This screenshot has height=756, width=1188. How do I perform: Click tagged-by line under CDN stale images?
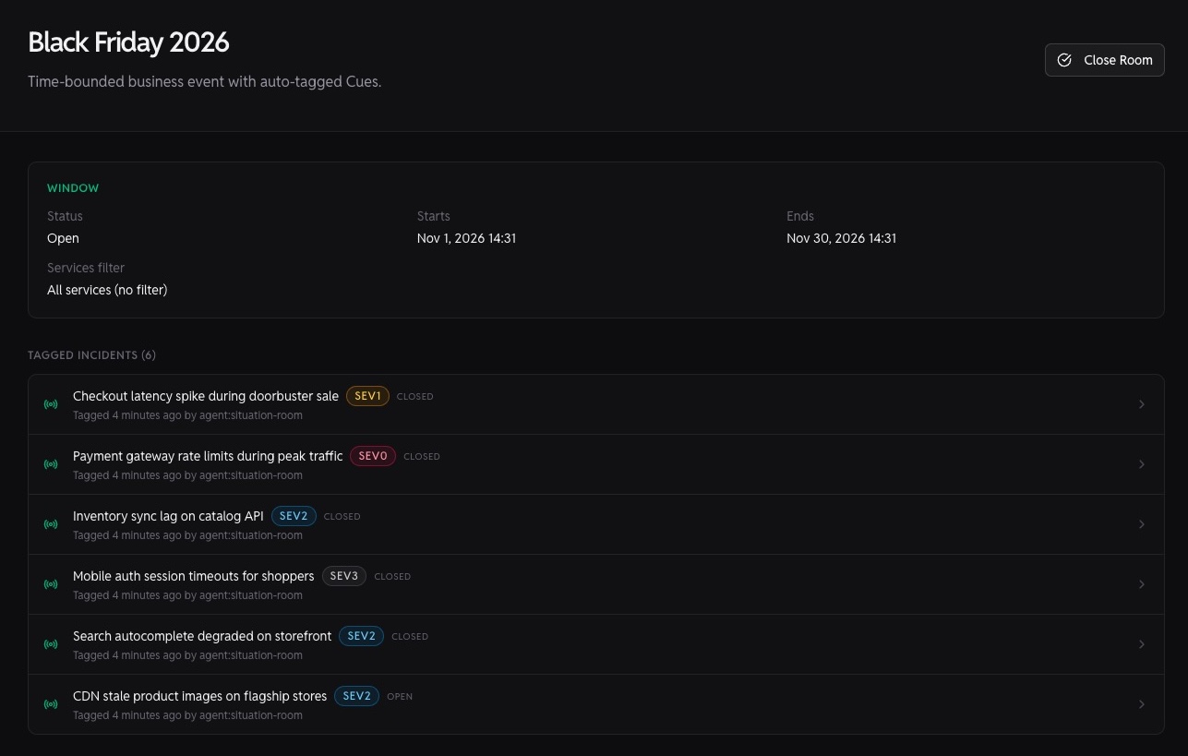(x=187, y=715)
